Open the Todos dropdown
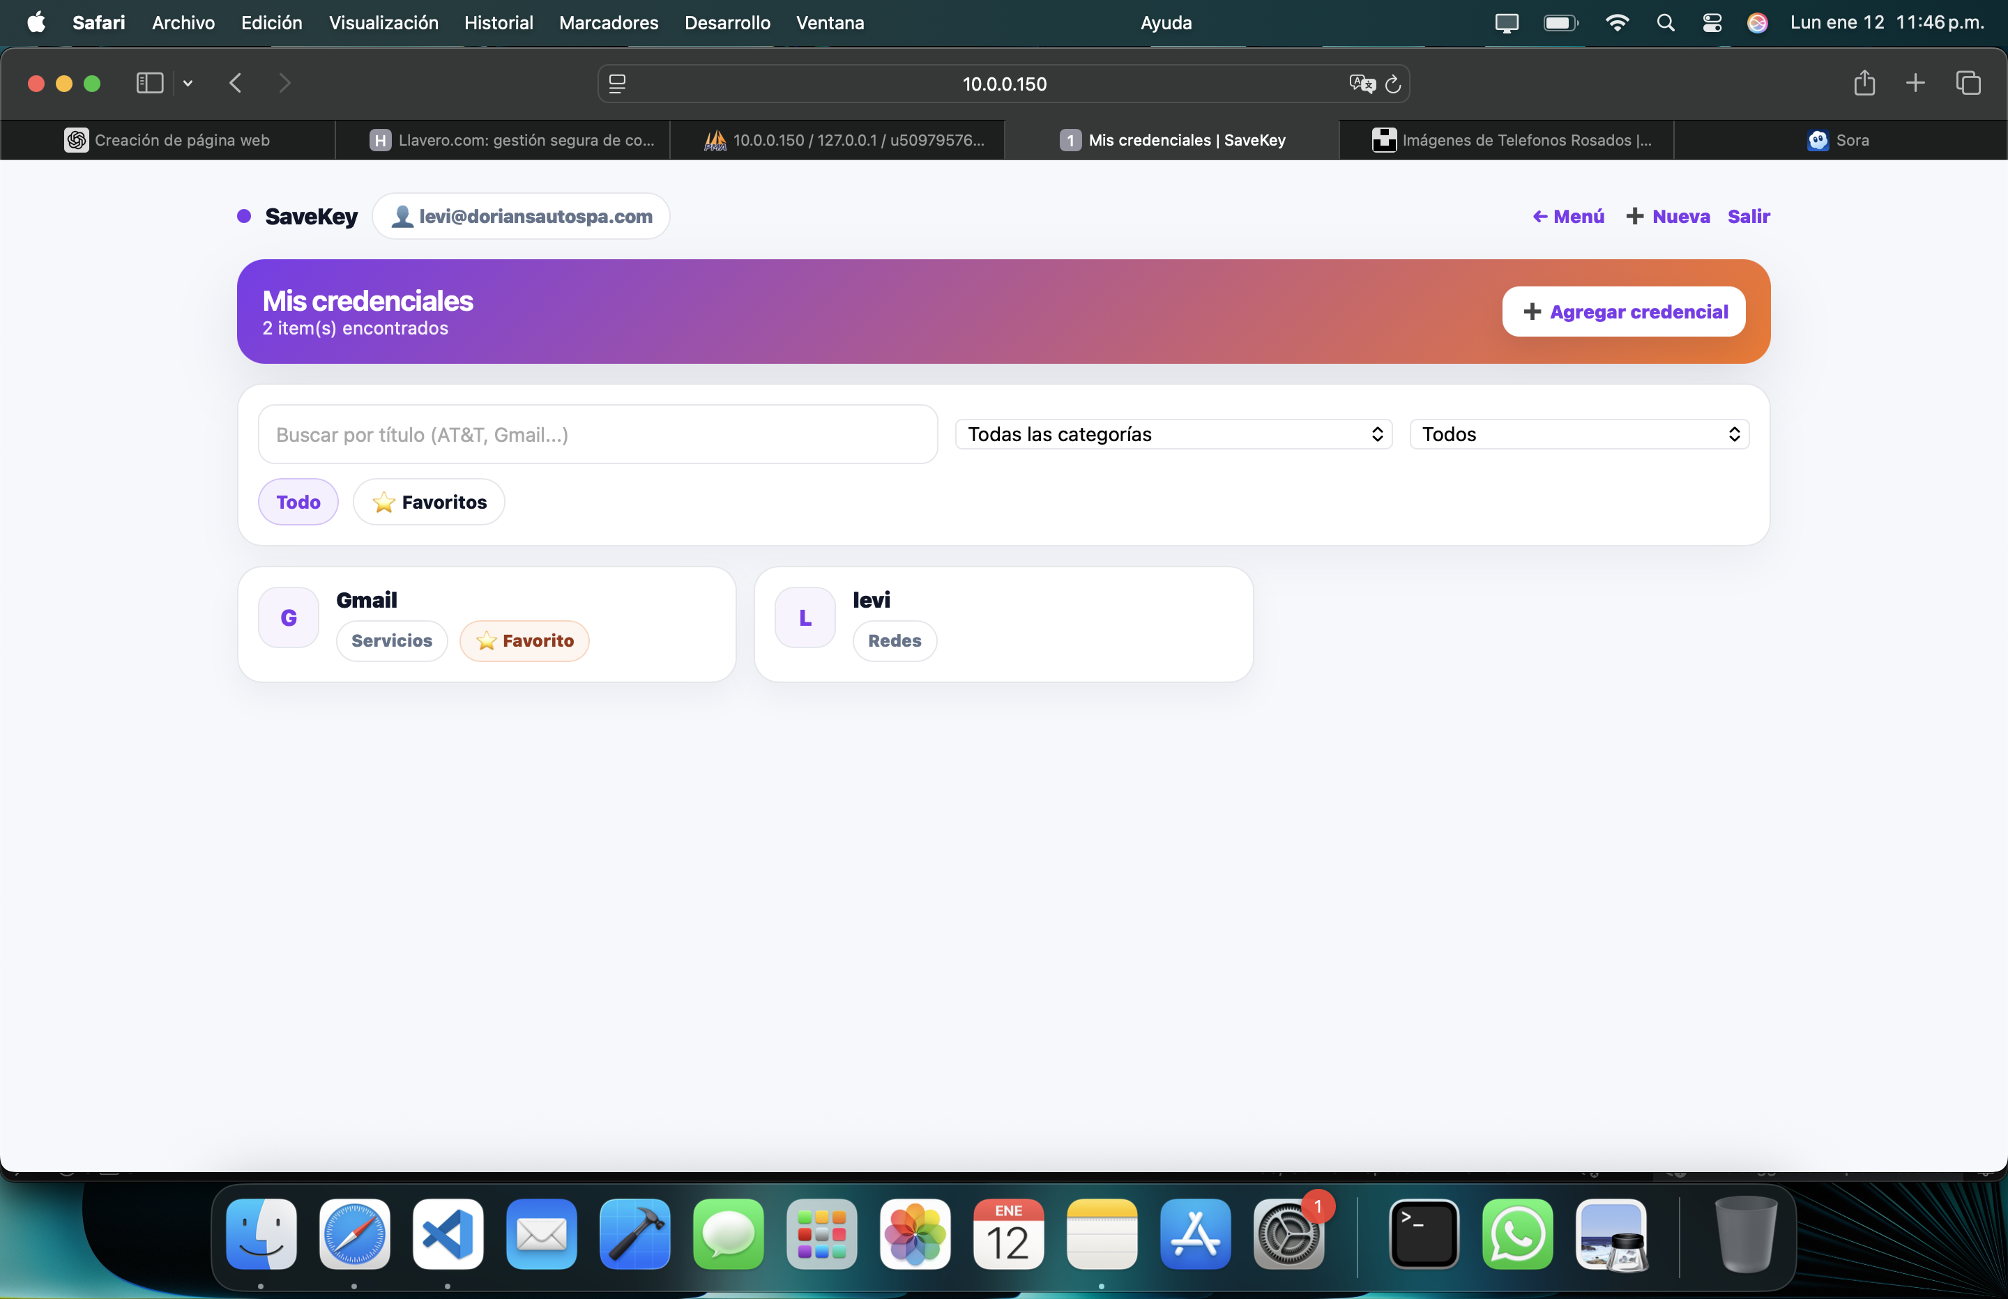The width and height of the screenshot is (2008, 1299). [x=1579, y=434]
